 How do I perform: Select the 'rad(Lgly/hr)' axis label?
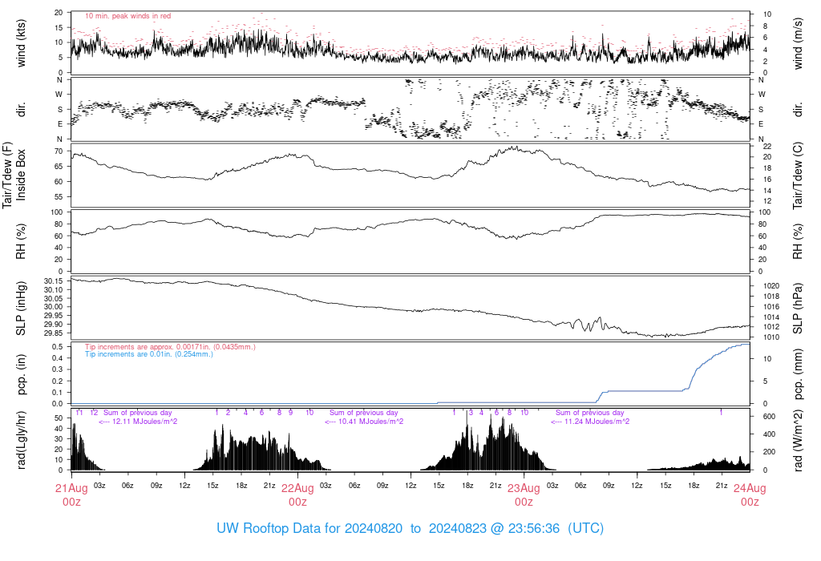point(21,440)
